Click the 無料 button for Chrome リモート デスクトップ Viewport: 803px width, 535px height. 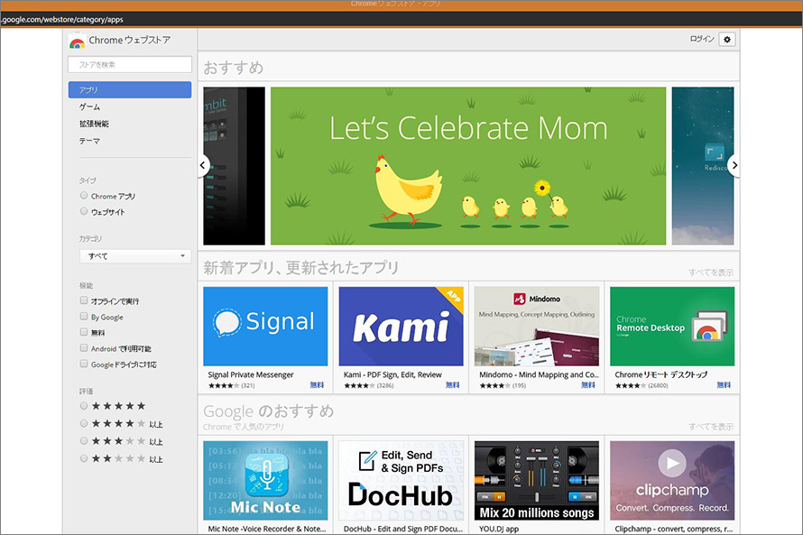(x=725, y=385)
